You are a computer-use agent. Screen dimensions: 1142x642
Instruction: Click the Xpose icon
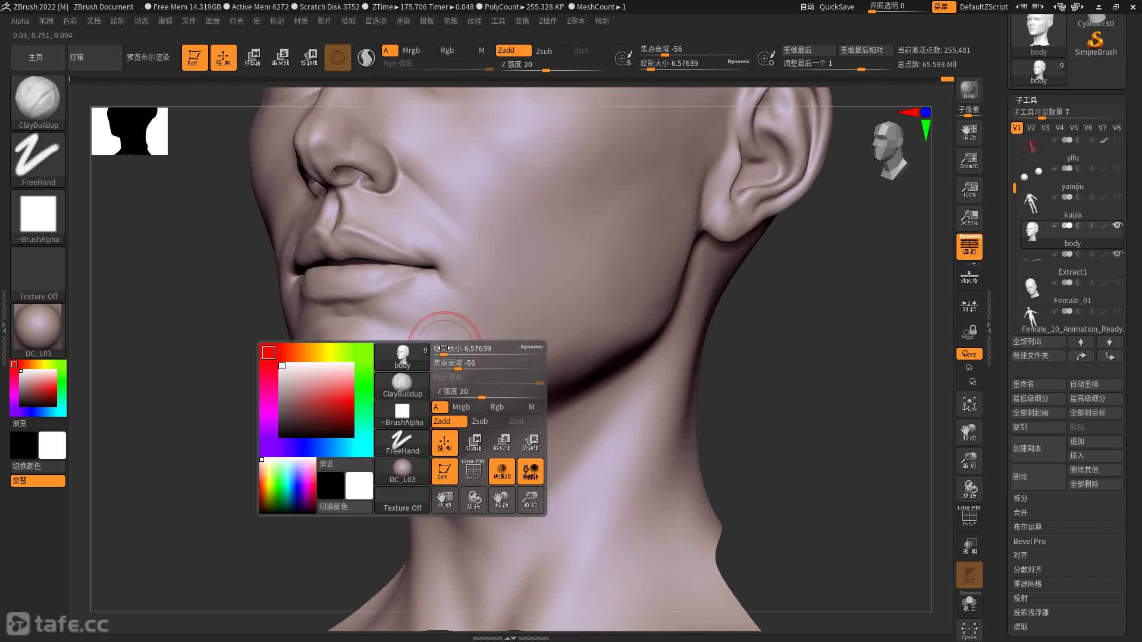pyautogui.click(x=969, y=631)
